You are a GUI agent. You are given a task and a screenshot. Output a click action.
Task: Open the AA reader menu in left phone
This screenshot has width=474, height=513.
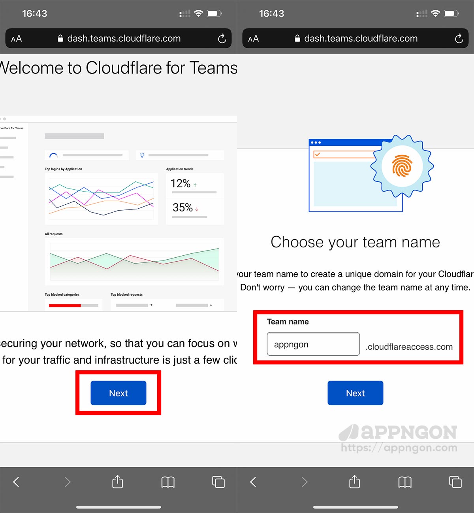click(17, 39)
